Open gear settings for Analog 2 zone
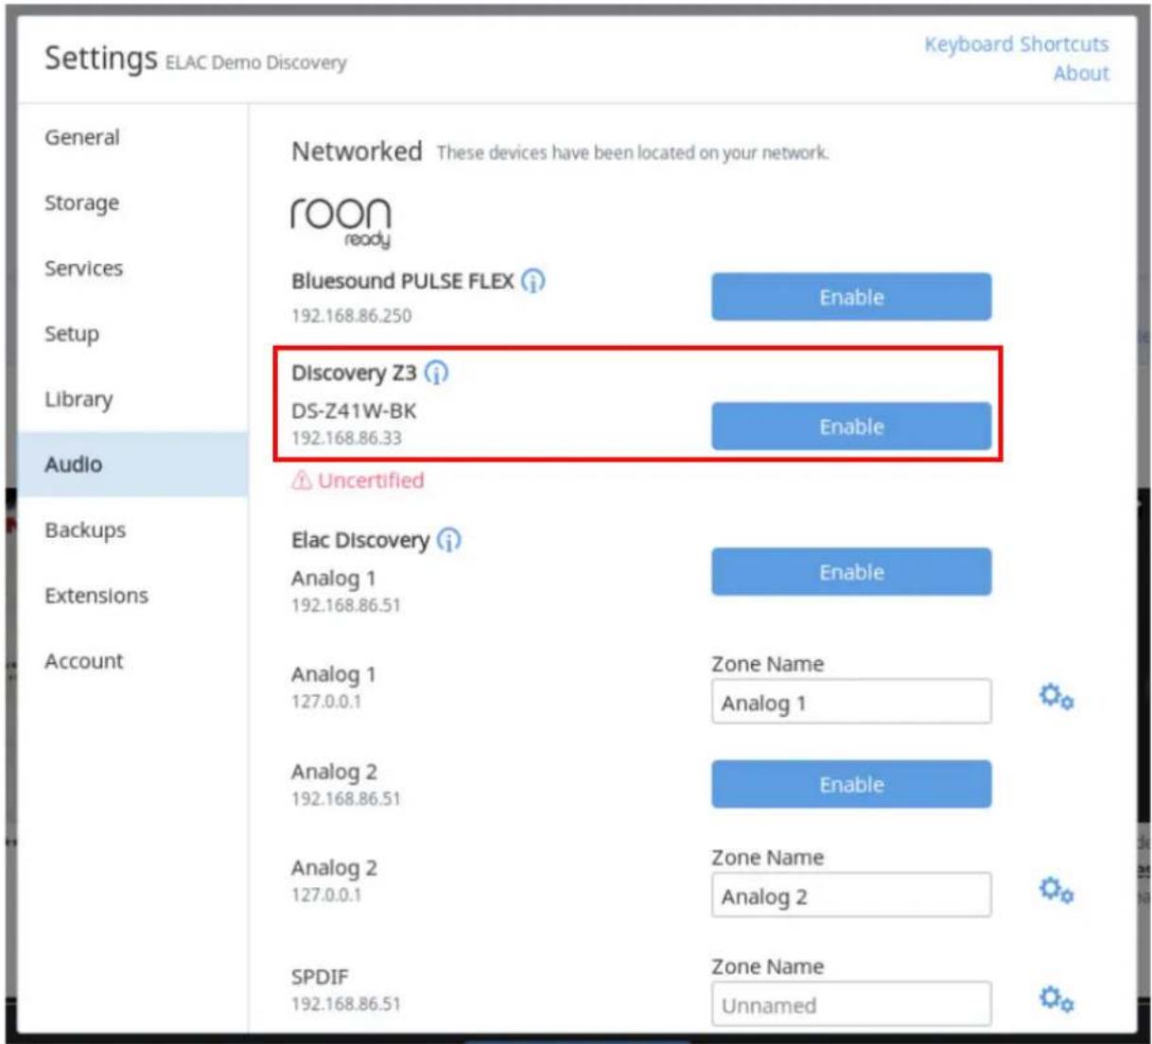Screen dimensions: 1152x1044 tap(1056, 891)
